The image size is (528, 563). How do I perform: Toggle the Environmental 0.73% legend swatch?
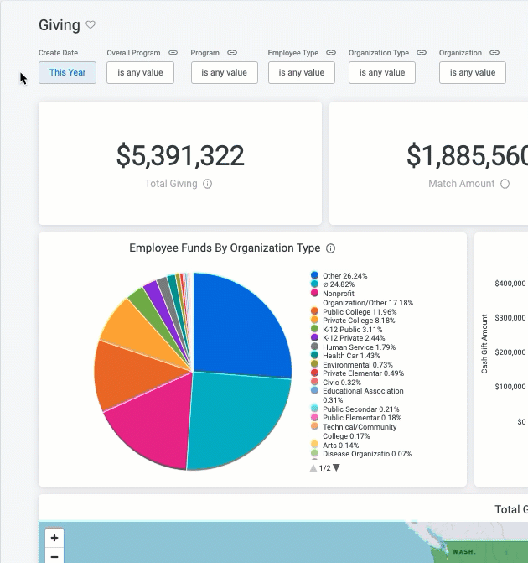[x=314, y=364]
